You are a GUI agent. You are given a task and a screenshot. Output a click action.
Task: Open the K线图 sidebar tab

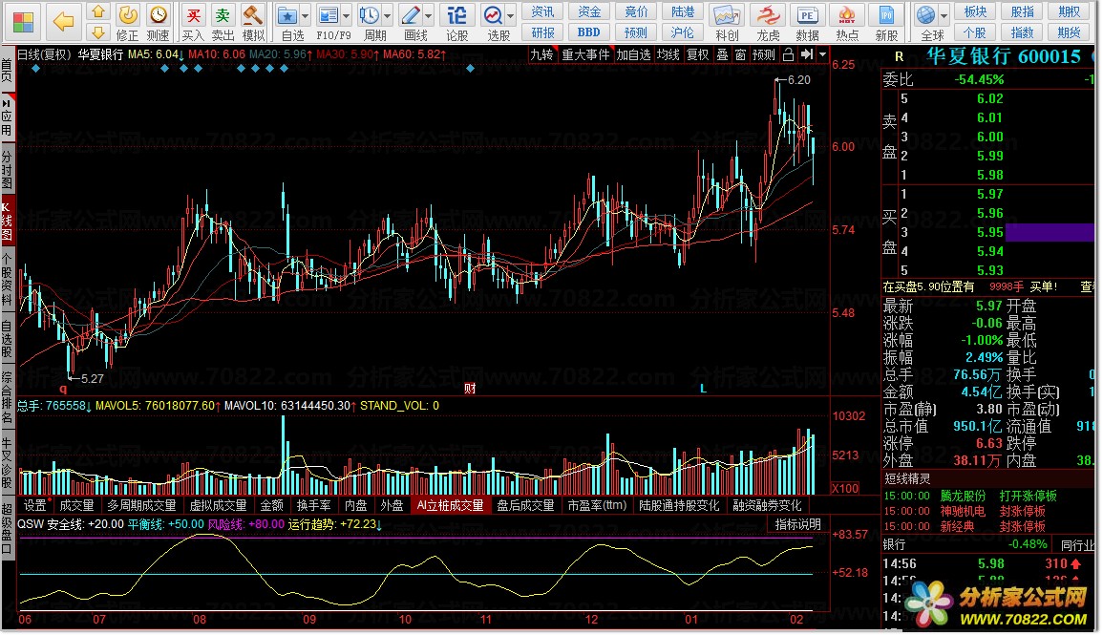point(7,221)
